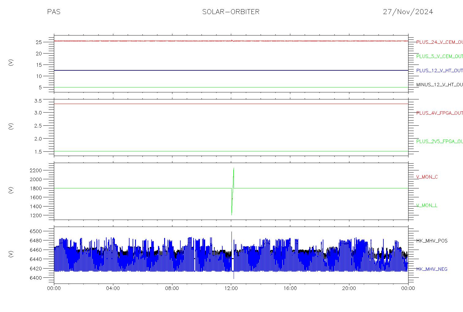The width and height of the screenshot is (463, 312).
Task: Click the 6420 tick label on MHV plot
Action: (x=36, y=269)
